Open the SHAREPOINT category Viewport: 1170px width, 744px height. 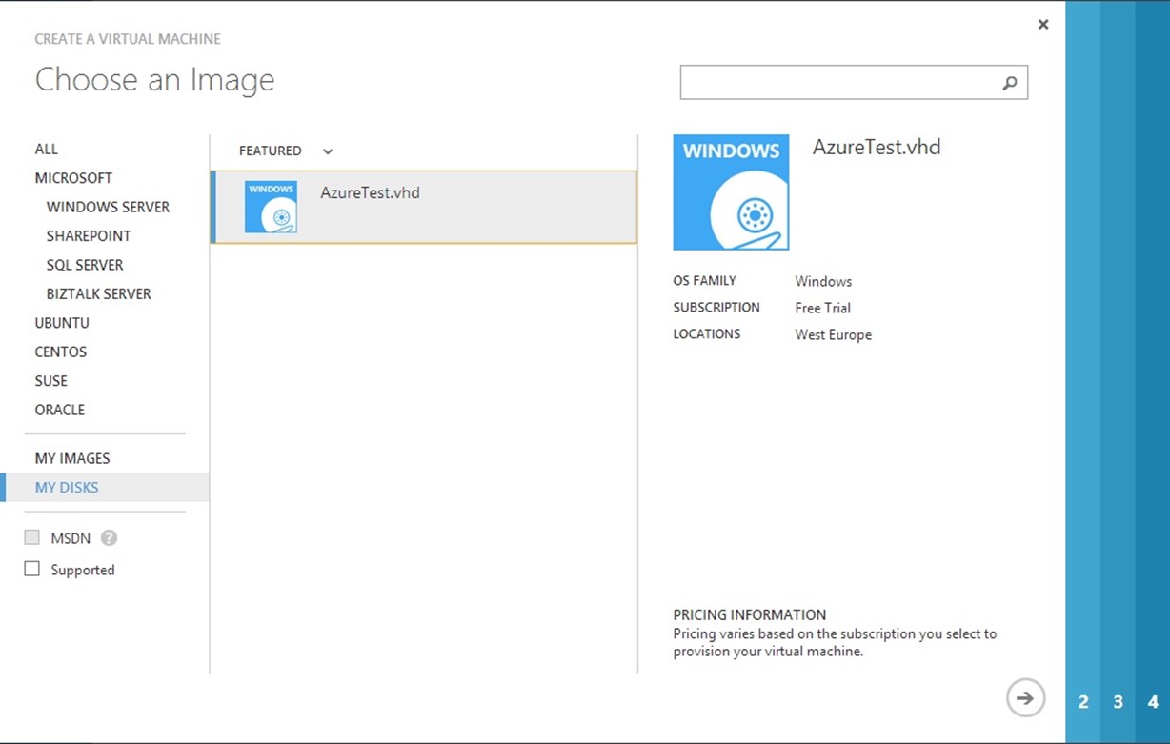click(89, 235)
